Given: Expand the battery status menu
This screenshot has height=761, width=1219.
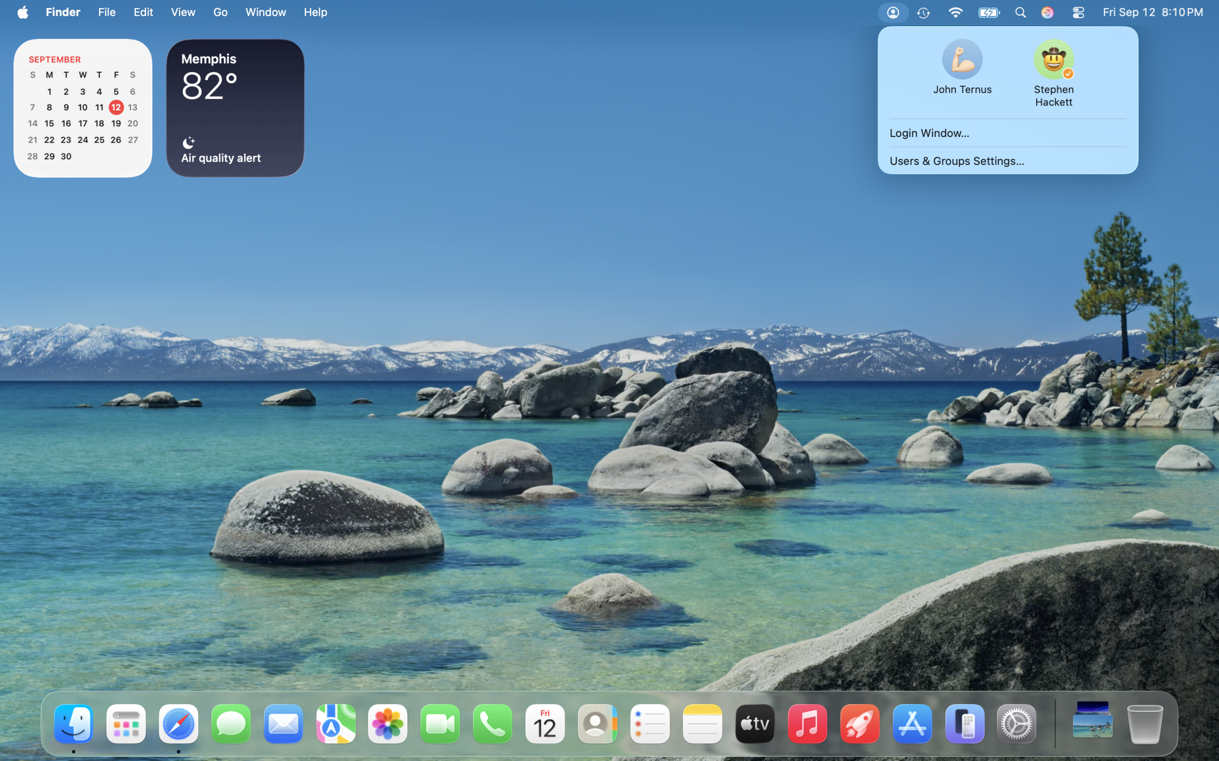Looking at the screenshot, I should click(x=989, y=12).
